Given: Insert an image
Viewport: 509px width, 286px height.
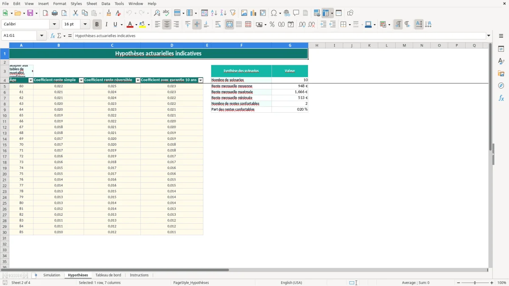Looking at the screenshot, I should [244, 13].
